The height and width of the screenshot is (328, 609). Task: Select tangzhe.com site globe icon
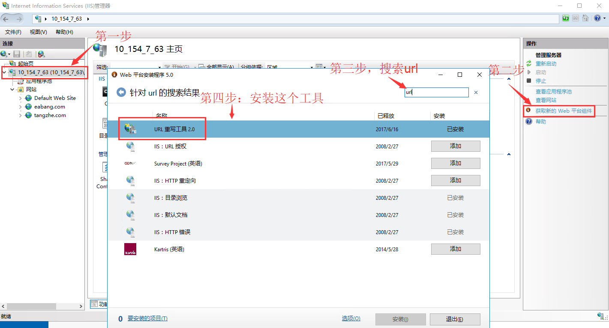[x=28, y=115]
